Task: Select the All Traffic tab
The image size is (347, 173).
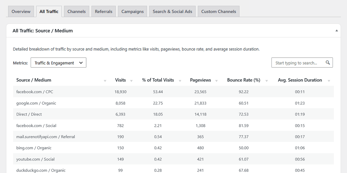Action: [49, 12]
